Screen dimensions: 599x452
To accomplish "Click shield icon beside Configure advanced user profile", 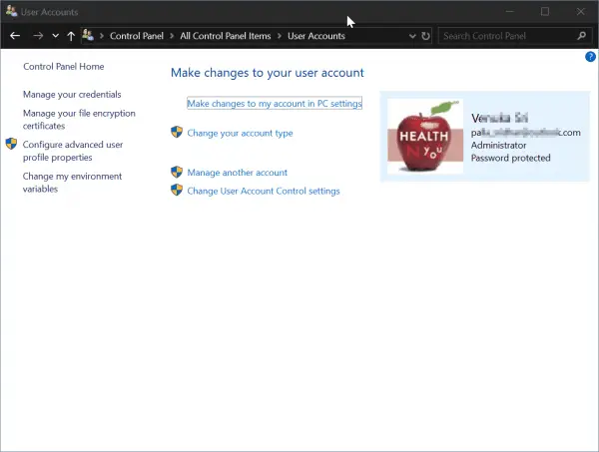I will (x=11, y=144).
